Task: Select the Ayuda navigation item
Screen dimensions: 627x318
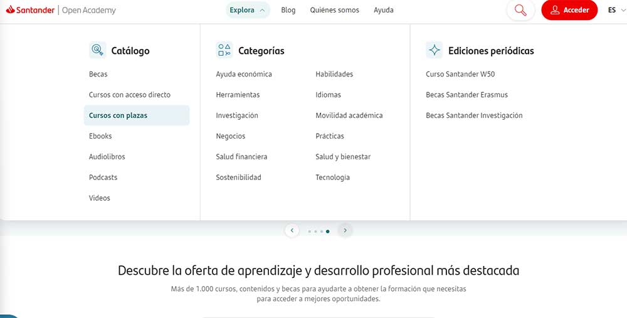Action: point(384,10)
